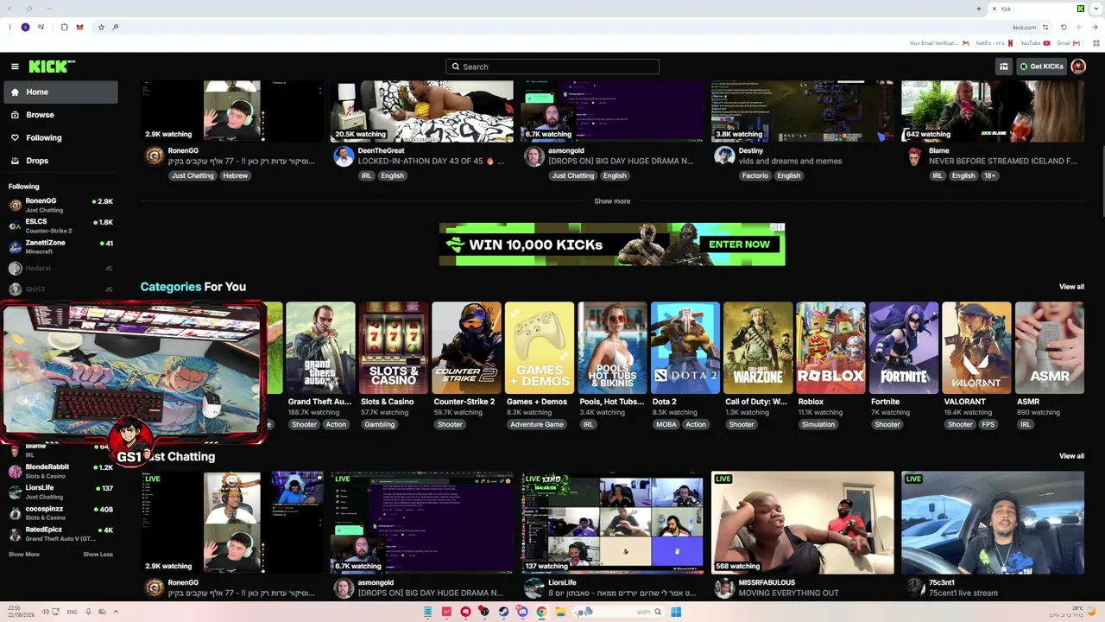This screenshot has width=1105, height=622.
Task: Open Browse in the sidebar
Action: [60, 115]
